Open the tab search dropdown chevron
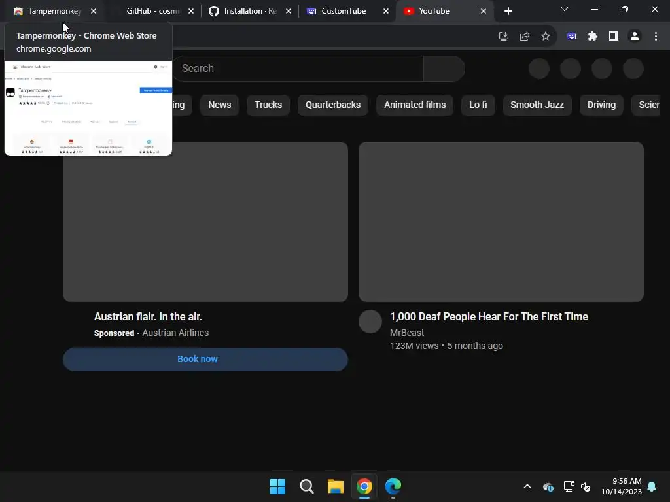 pyautogui.click(x=565, y=9)
